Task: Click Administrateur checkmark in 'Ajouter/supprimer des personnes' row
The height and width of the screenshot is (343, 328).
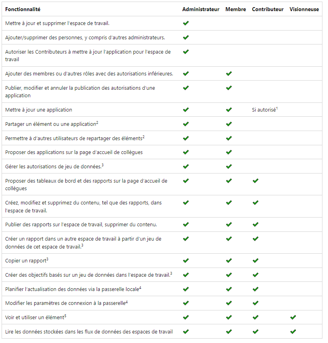Action: coord(186,37)
